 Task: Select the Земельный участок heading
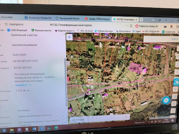coord(24,35)
